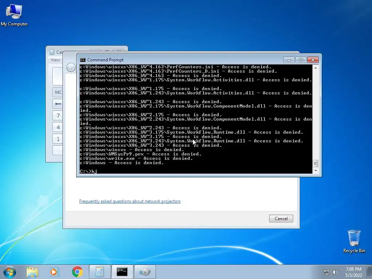Open Google Chrome from the taskbar
Image resolution: width=372 pixels, height=279 pixels.
(77, 272)
